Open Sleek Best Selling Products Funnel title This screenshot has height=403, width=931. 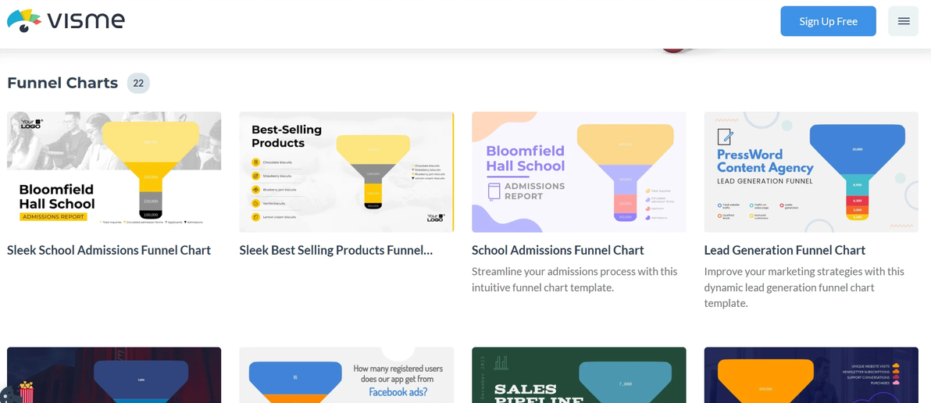[336, 251]
